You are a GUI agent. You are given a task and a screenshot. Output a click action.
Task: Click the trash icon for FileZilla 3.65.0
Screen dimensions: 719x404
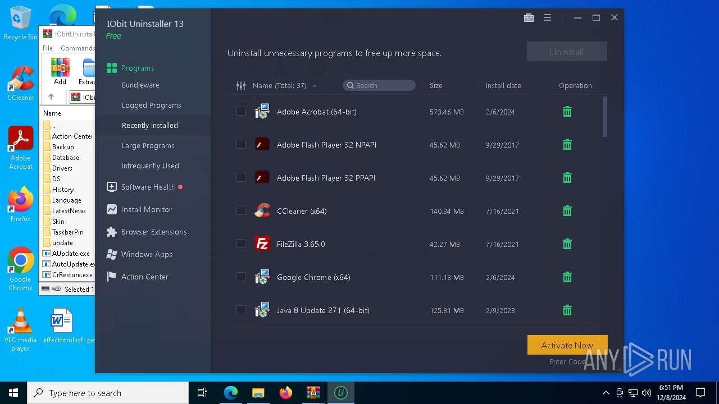click(567, 244)
